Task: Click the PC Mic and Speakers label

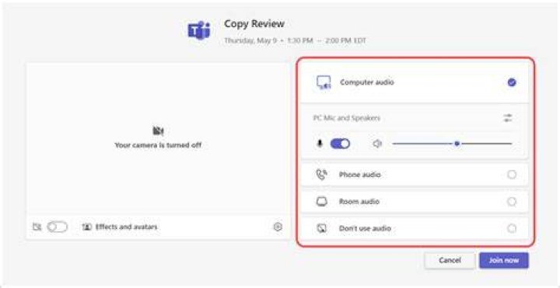Action: 347,118
